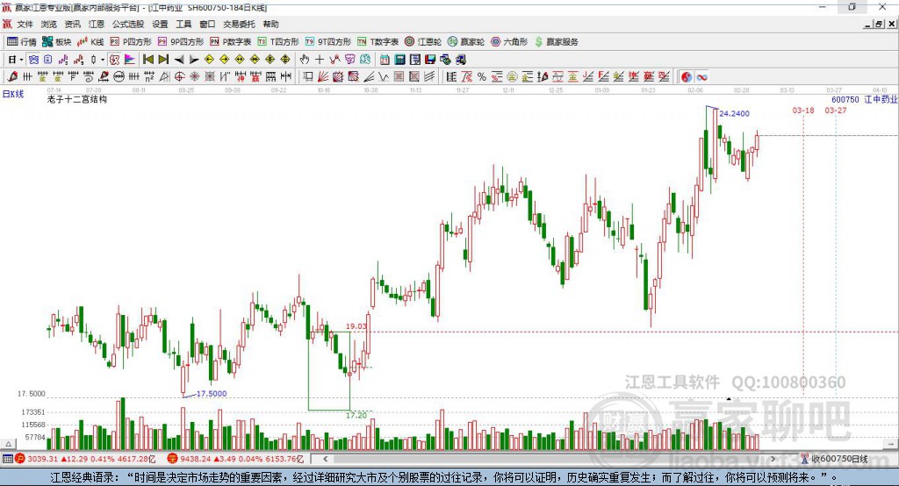The image size is (899, 486).
Task: Click the 板块 toolbar button
Action: coord(56,42)
